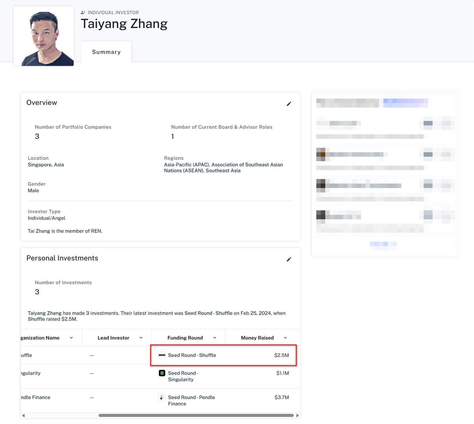Open the Organization Name column dropdown

pos(71,338)
